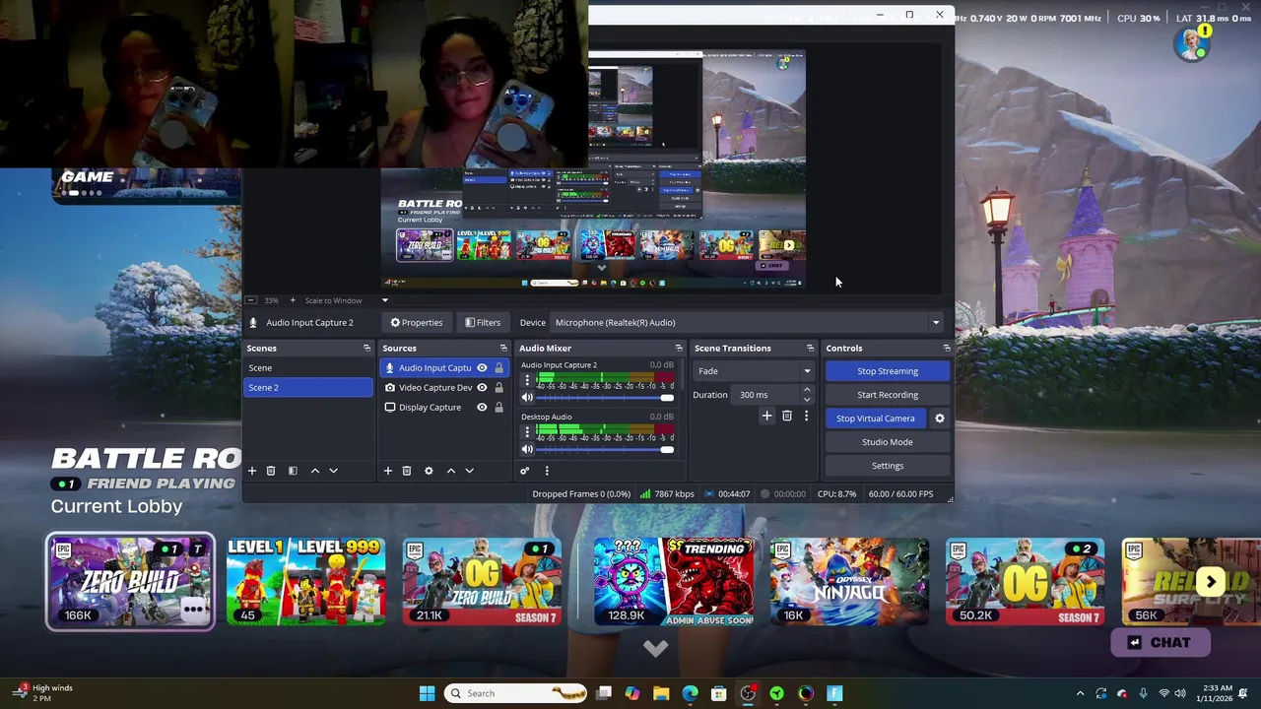Add a scene transition with plus icon
Image resolution: width=1261 pixels, height=709 pixels.
[766, 417]
